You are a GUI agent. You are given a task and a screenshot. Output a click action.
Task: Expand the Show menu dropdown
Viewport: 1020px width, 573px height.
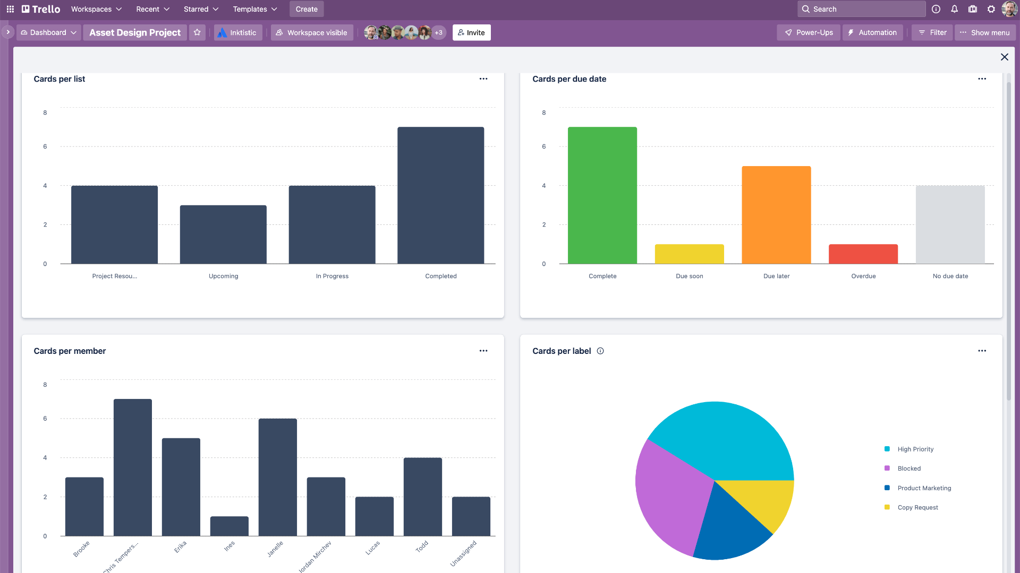984,33
